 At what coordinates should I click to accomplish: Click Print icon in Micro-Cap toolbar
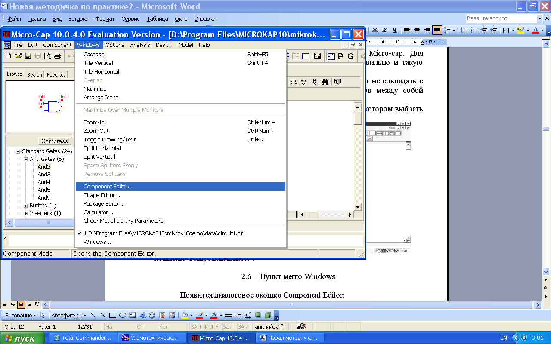click(x=58, y=56)
